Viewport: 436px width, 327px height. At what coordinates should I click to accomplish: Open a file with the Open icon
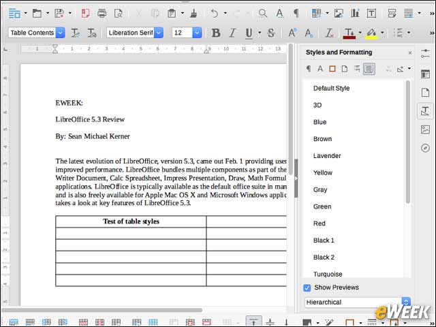[x=37, y=13]
